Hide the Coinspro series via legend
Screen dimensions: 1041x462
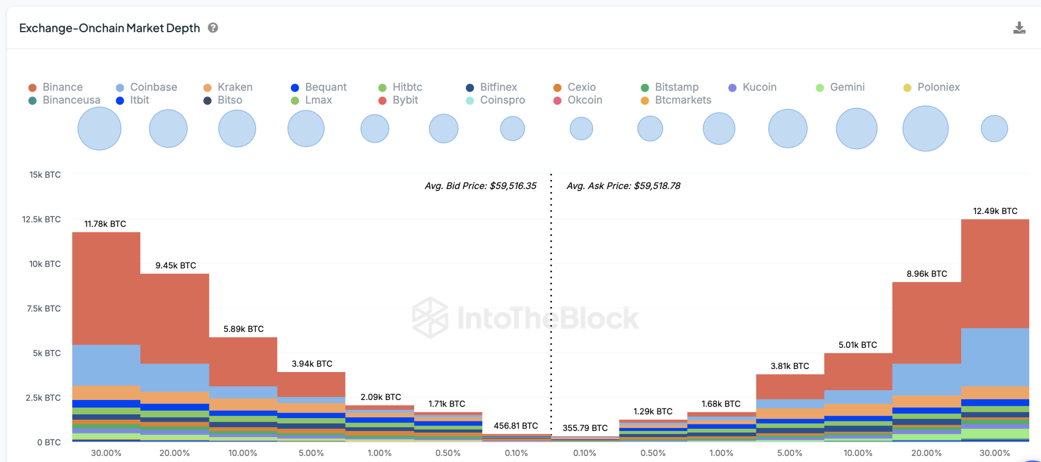pyautogui.click(x=496, y=100)
